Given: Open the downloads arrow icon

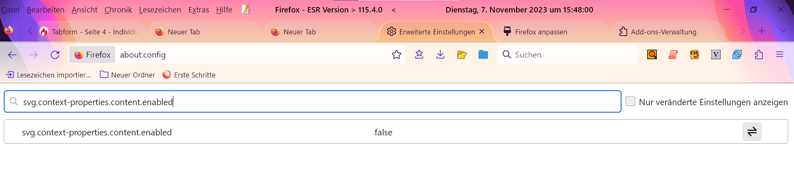Looking at the screenshot, I should (x=440, y=55).
